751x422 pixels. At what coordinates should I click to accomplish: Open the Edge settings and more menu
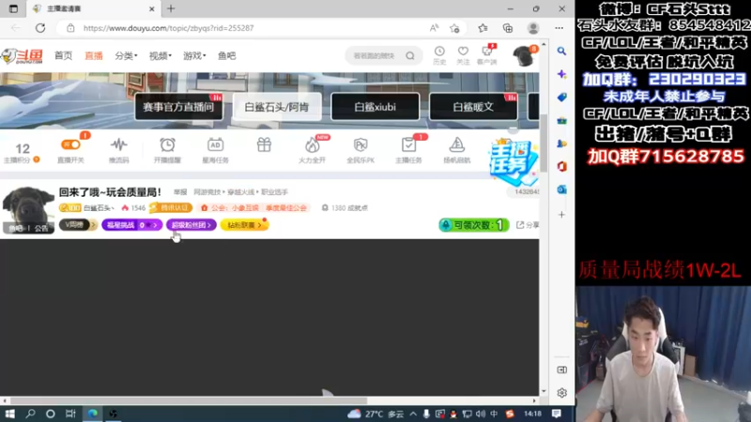(x=559, y=28)
